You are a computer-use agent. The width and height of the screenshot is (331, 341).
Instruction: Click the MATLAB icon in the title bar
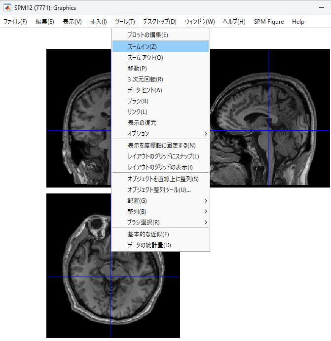(7, 8)
